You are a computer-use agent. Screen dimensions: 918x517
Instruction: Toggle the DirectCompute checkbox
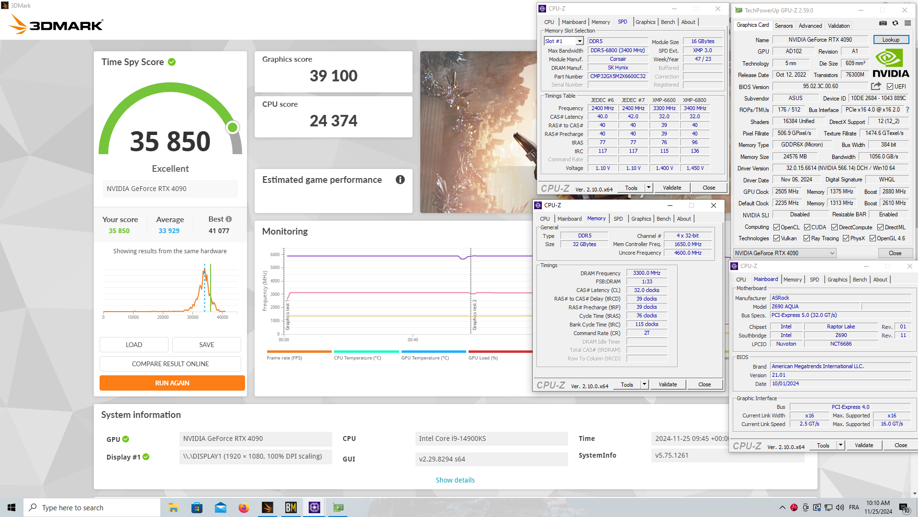click(834, 227)
